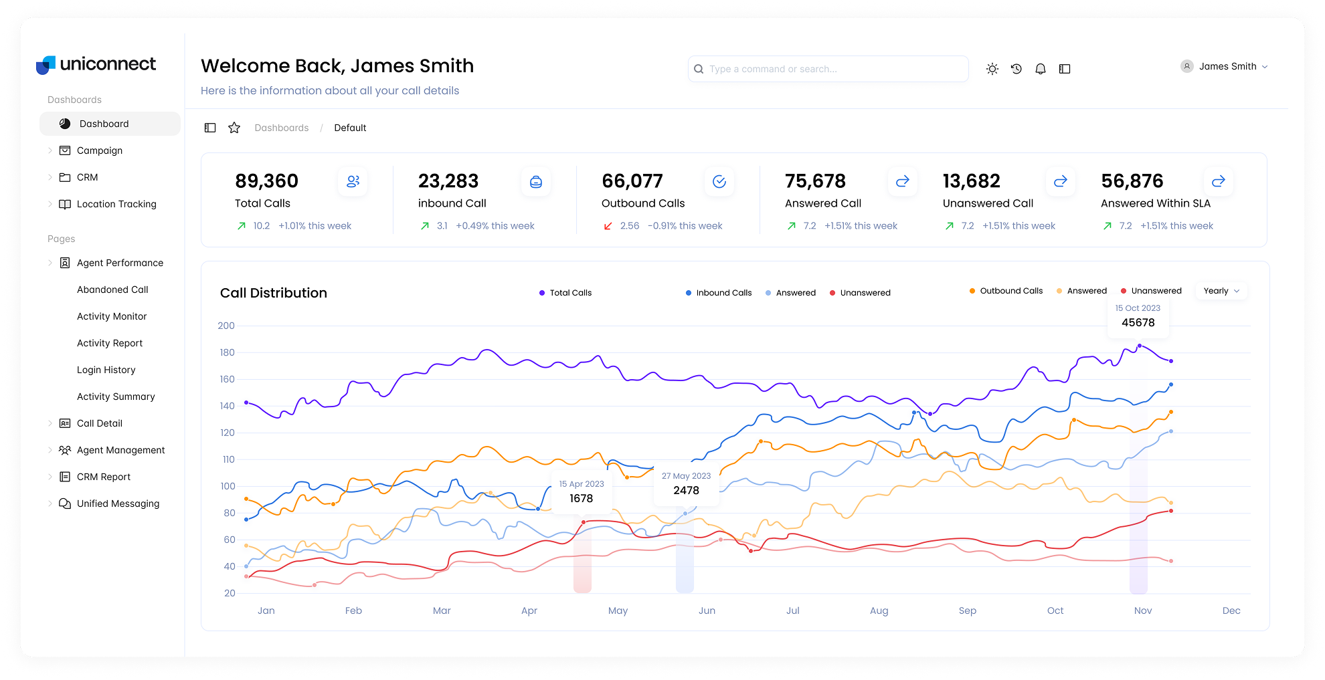The image size is (1325, 680).
Task: Toggle light/dark theme sun icon
Action: [x=992, y=69]
